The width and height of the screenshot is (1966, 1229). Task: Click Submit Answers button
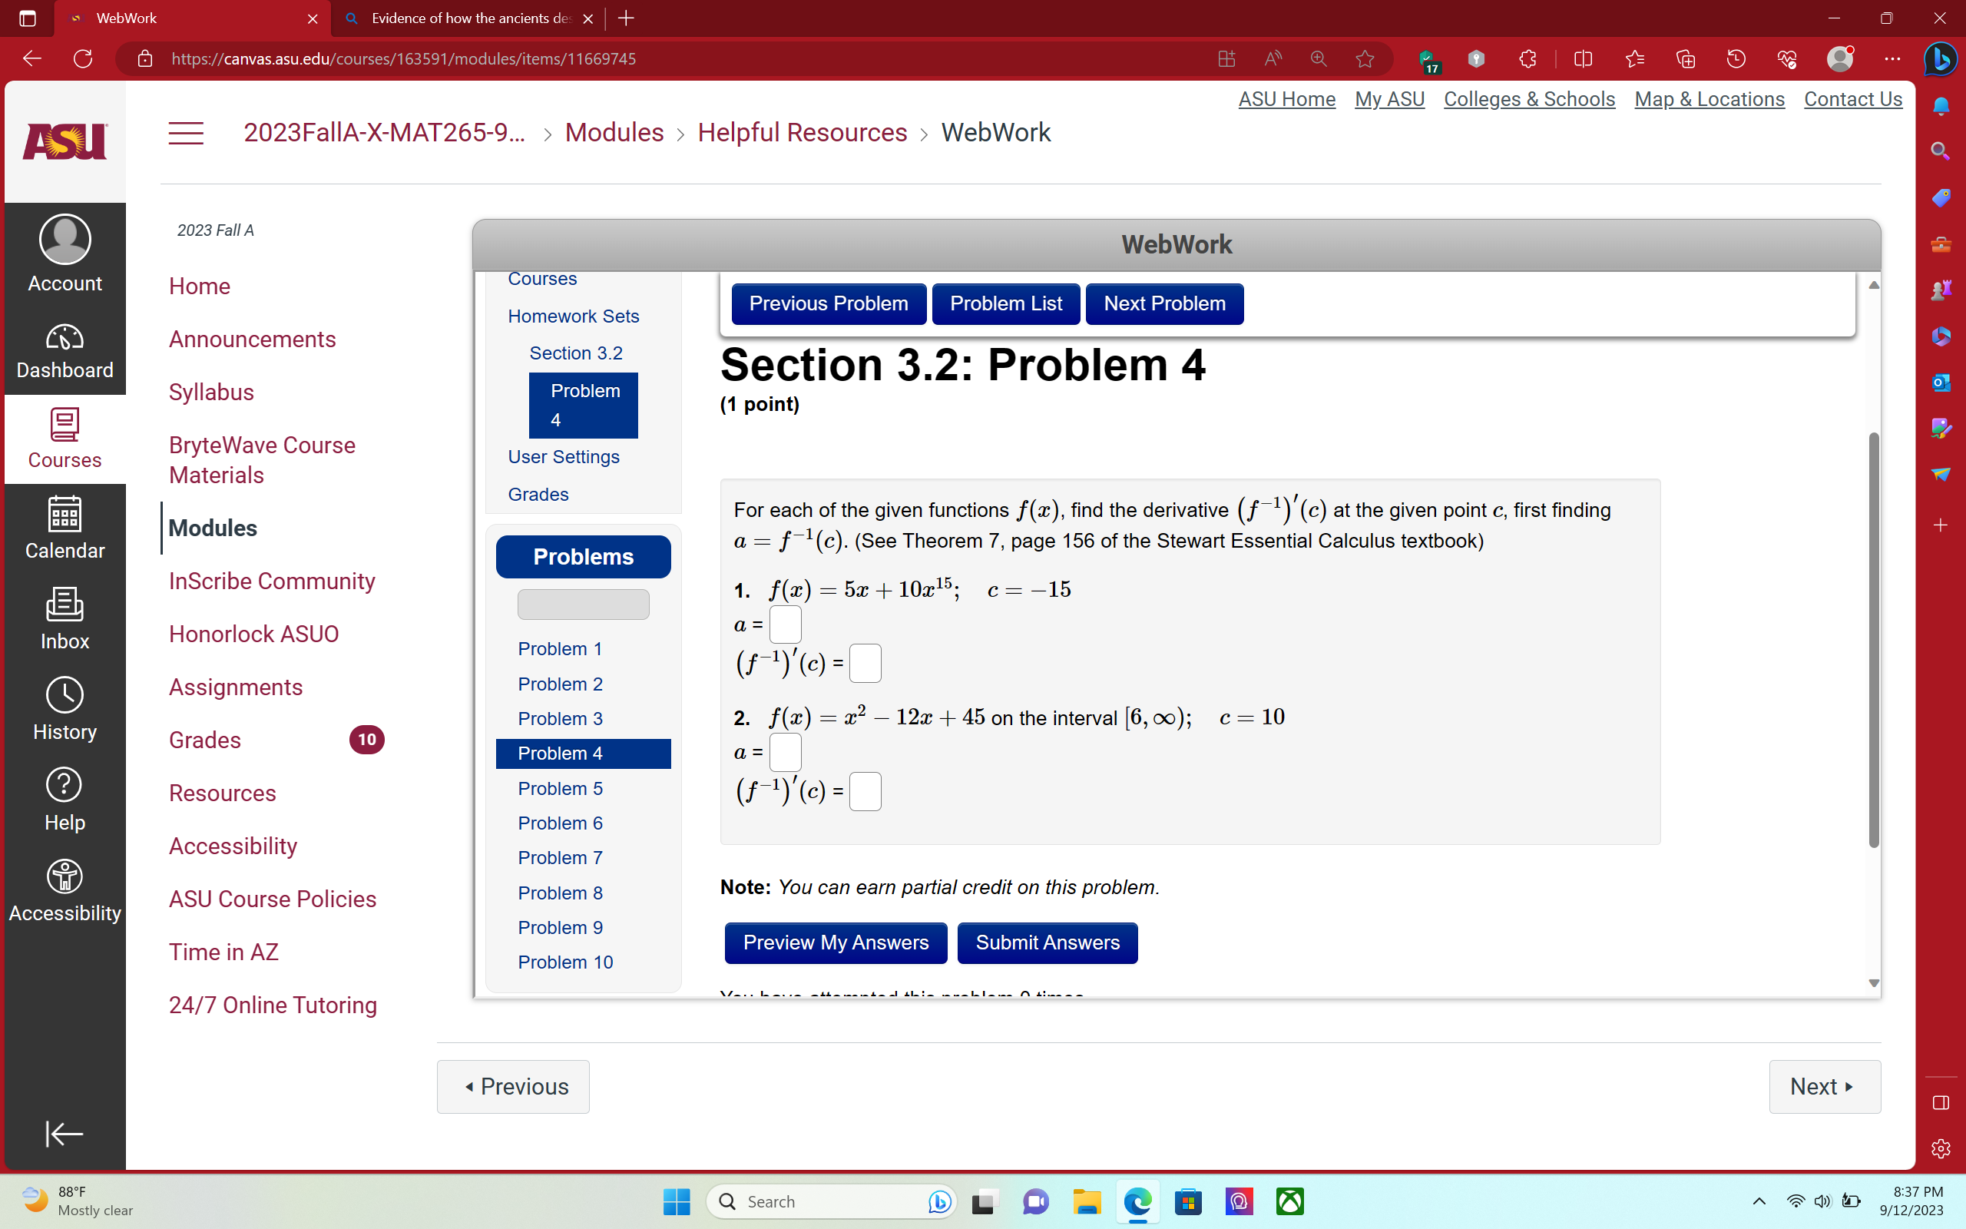1048,942
